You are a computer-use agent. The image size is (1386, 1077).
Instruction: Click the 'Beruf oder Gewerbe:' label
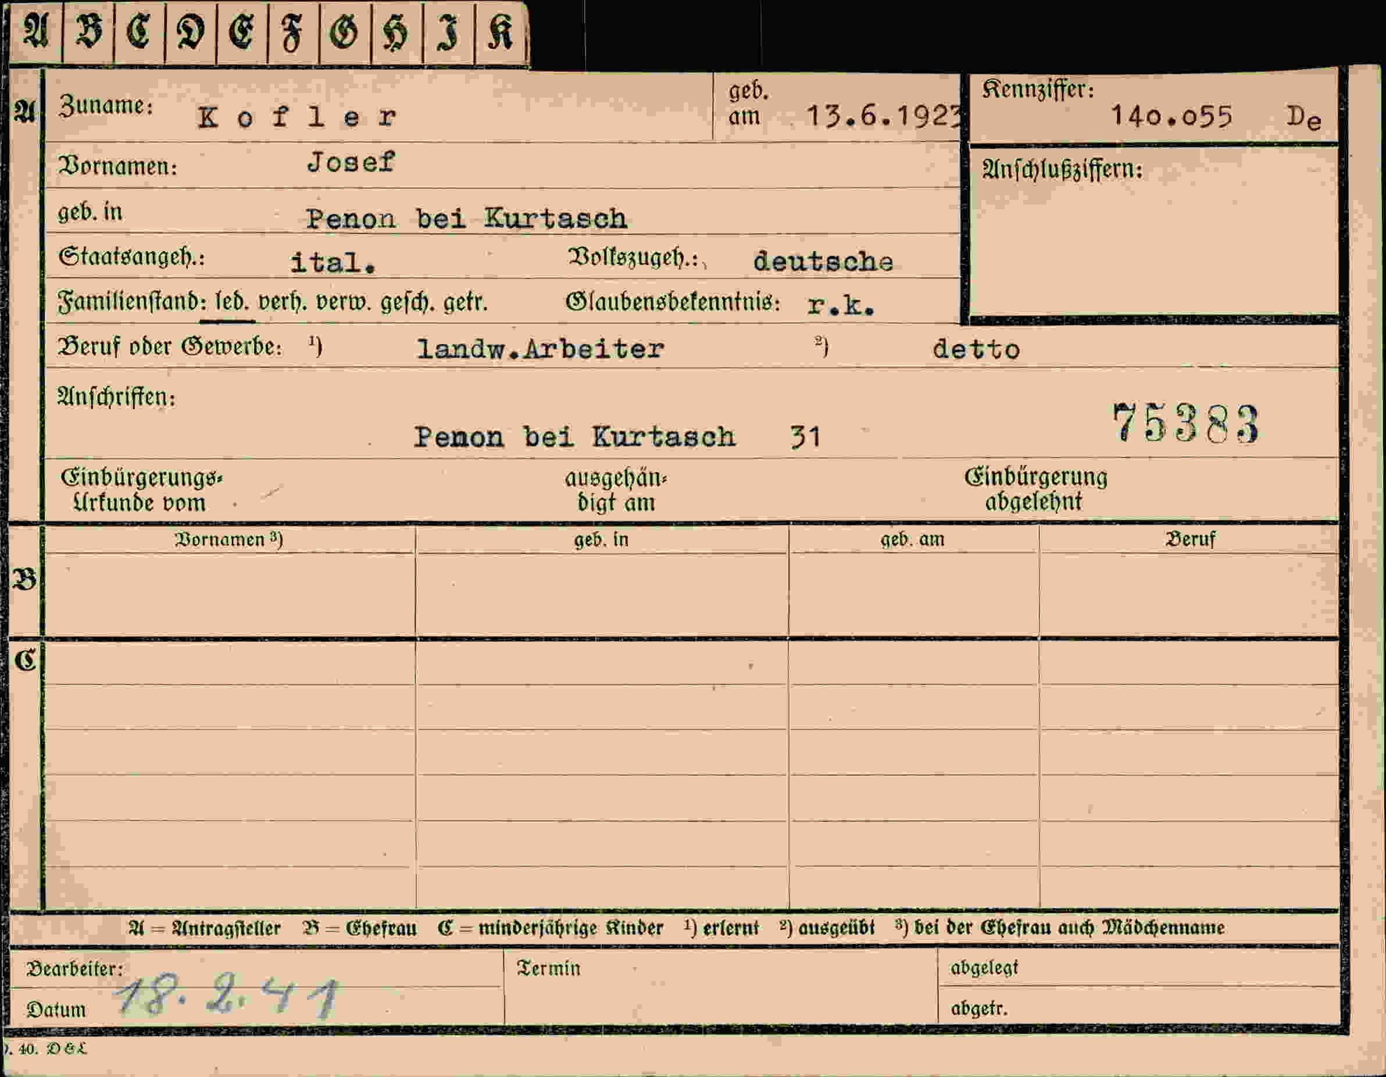pyautogui.click(x=169, y=347)
